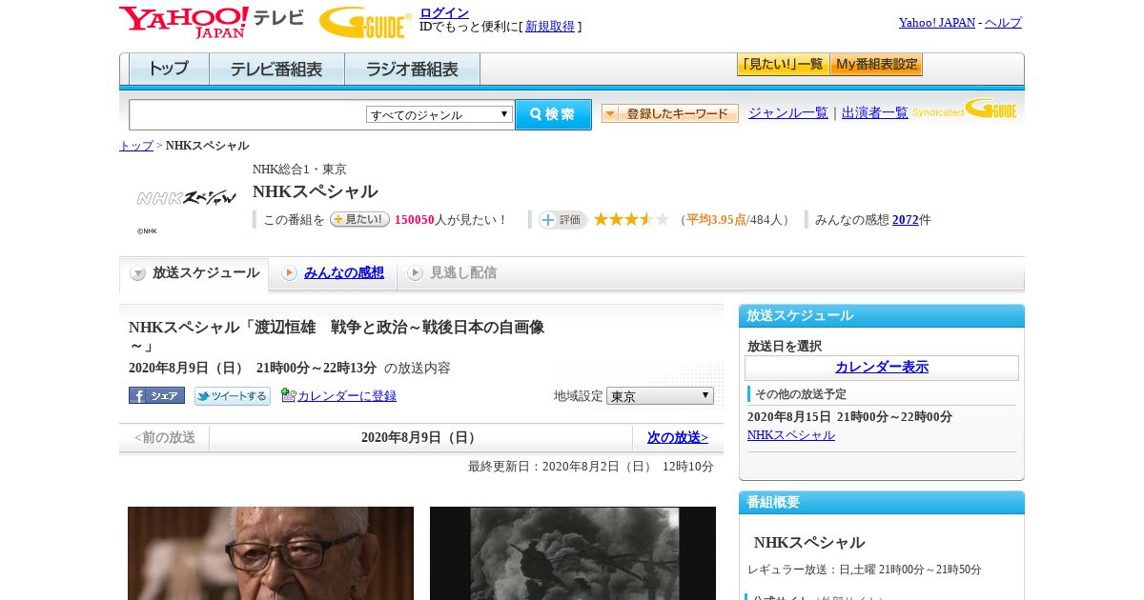Focus the keyword search input field
Viewport: 1144px width, 600px height.
[x=248, y=114]
